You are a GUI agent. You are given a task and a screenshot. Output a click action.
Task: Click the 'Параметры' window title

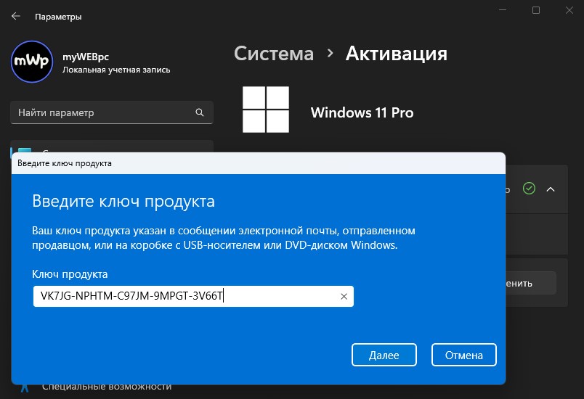coord(58,17)
